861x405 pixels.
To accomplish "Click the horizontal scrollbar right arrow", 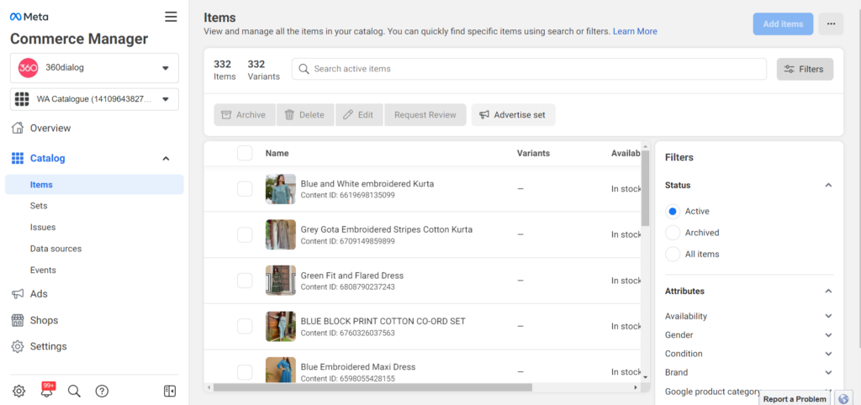I will pyautogui.click(x=636, y=387).
